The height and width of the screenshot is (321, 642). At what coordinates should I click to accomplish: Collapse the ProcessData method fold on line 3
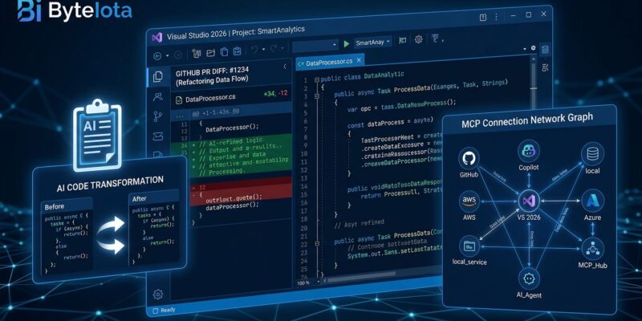coord(317,96)
